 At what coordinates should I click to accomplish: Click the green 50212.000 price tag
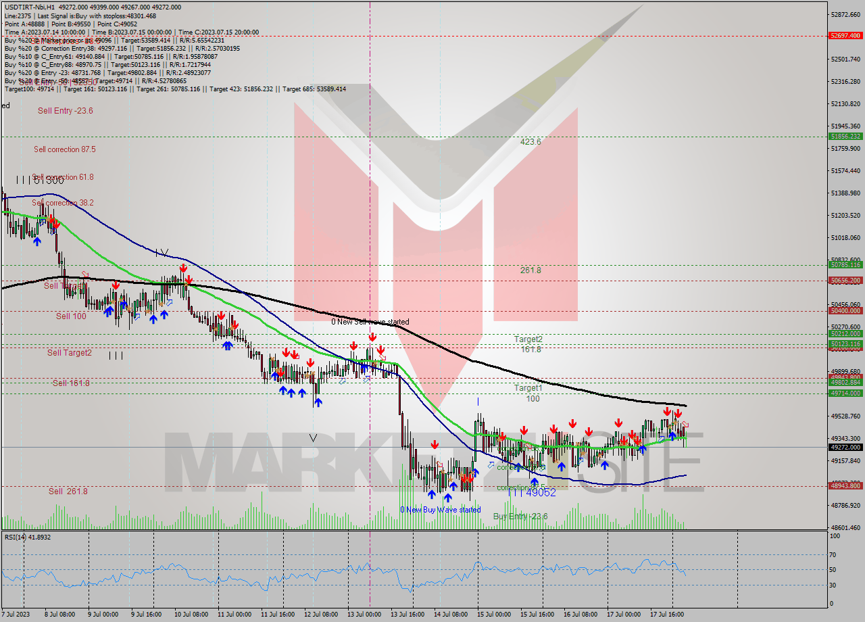point(845,333)
